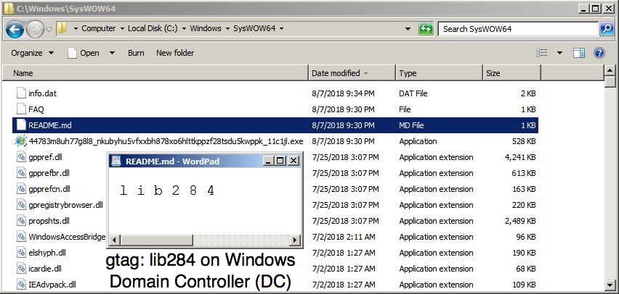619x294 pixels.
Task: Open the Organize dropdown menu
Action: click(x=33, y=53)
